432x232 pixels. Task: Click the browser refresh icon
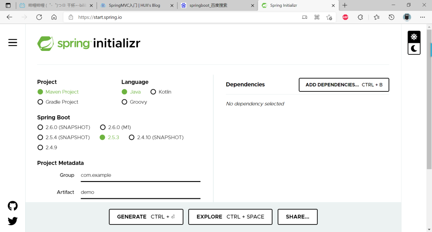[39, 17]
